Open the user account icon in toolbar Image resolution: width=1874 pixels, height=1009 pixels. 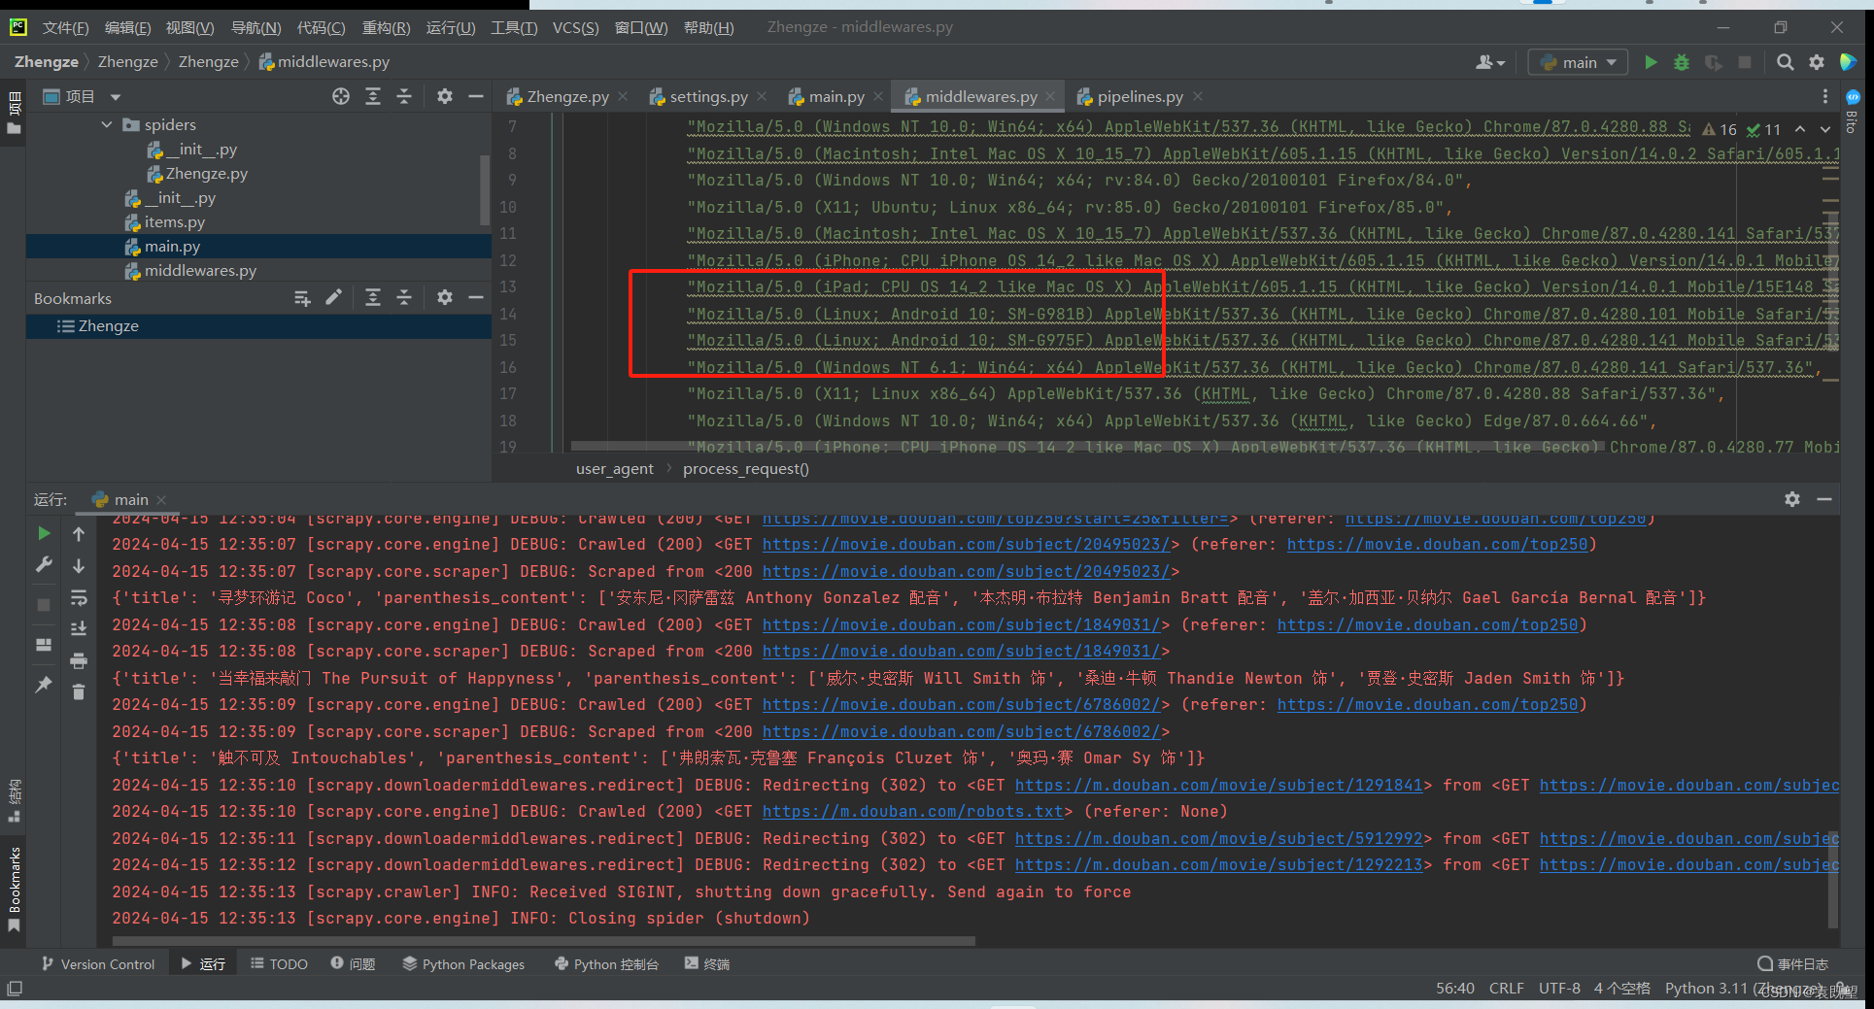(x=1489, y=62)
